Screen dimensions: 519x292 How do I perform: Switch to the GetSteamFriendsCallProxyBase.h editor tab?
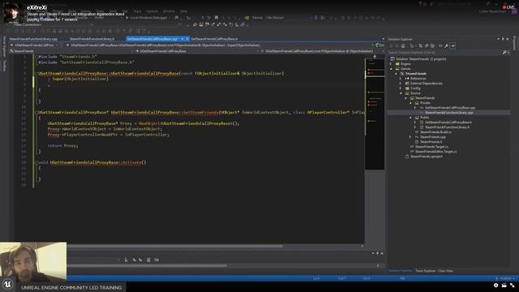point(214,39)
